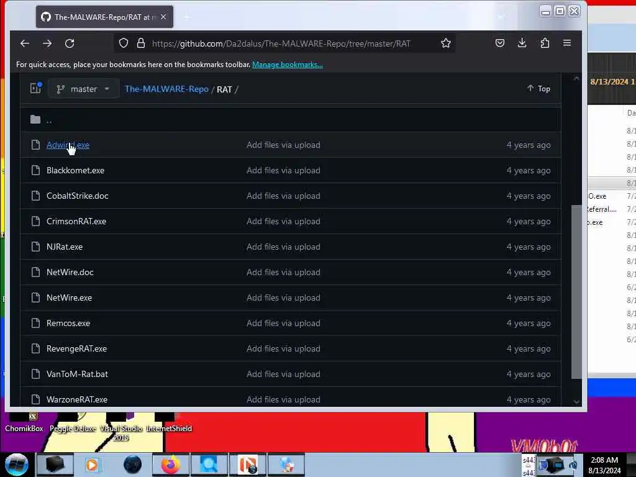Open the Pocket save icon

[x=500, y=43]
